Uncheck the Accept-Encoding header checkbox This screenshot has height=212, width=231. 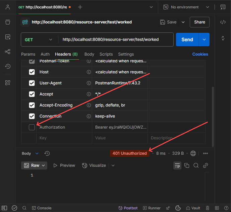click(32, 105)
